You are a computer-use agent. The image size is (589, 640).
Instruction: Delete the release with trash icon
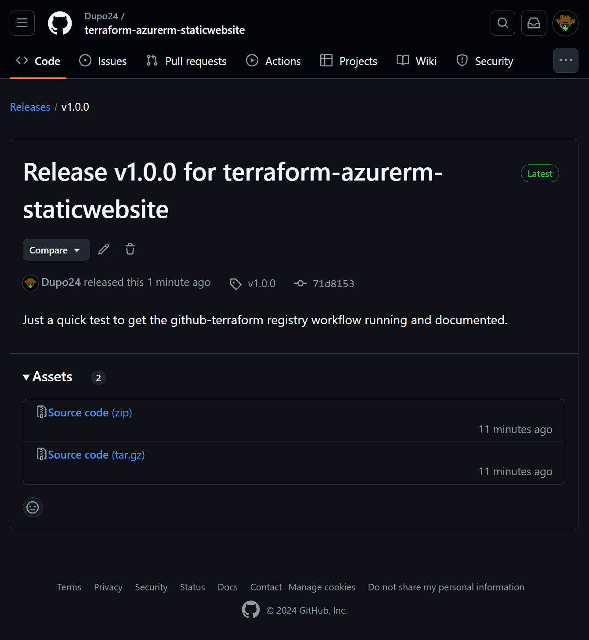click(x=130, y=249)
